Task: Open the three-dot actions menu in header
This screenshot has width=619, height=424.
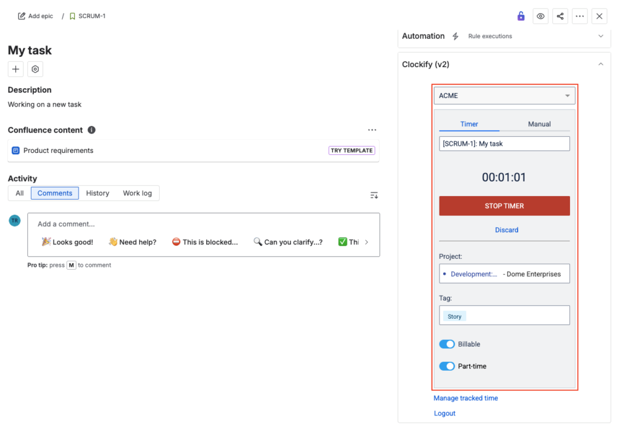Action: click(x=580, y=16)
